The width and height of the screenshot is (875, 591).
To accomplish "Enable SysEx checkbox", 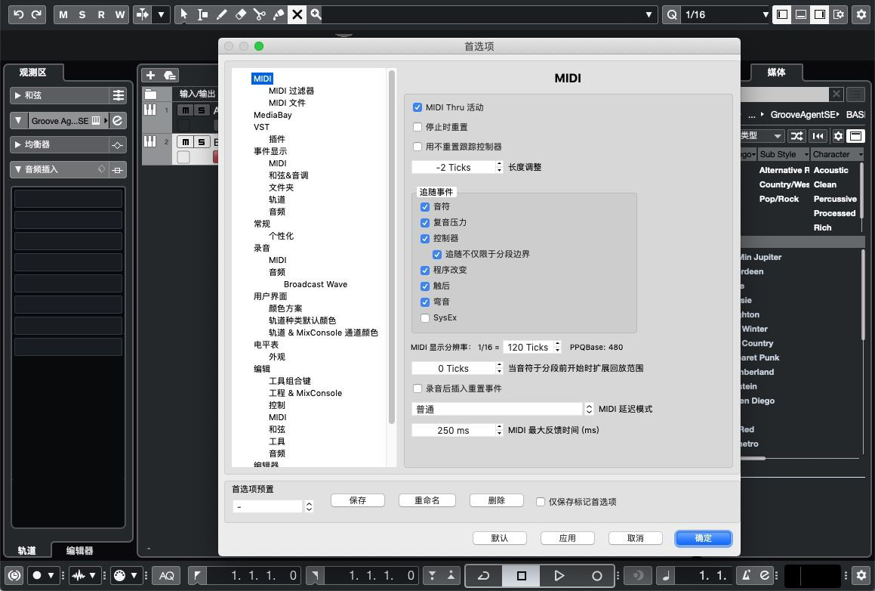I will 425,318.
